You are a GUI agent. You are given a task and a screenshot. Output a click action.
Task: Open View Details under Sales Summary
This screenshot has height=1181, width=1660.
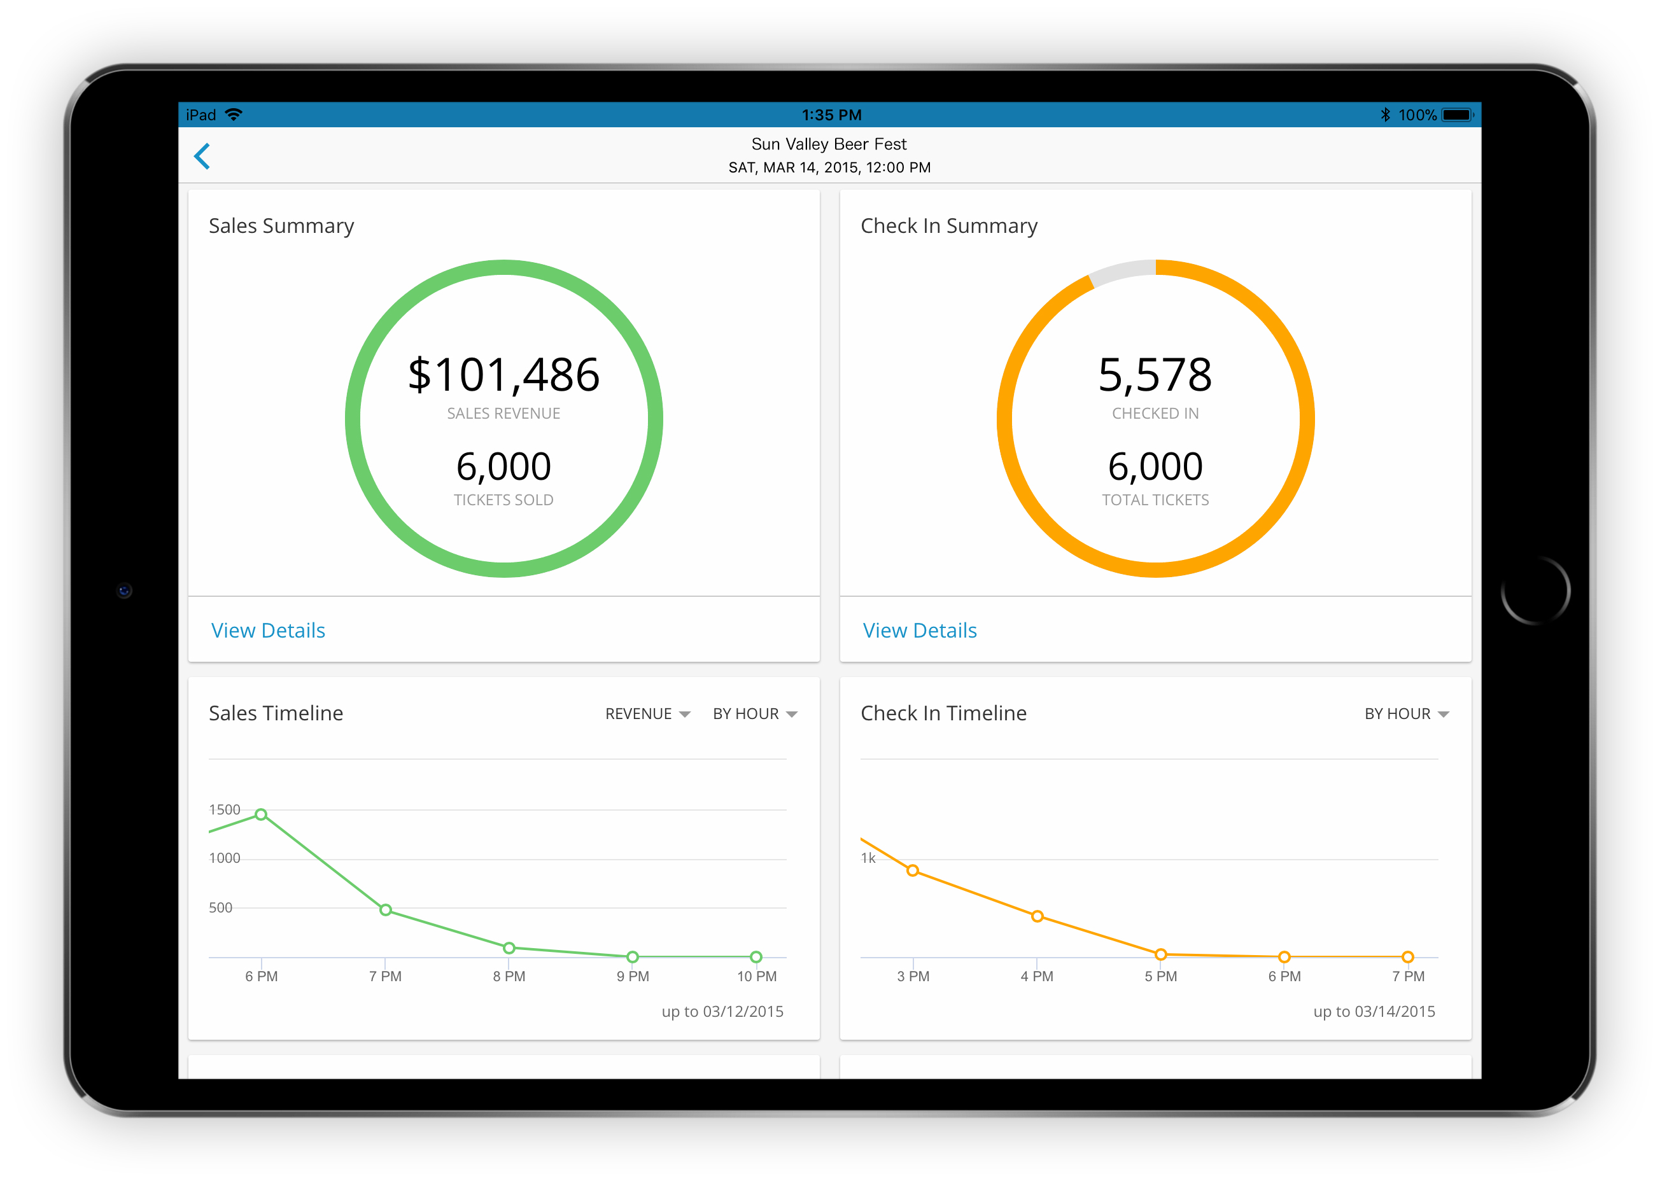click(x=268, y=630)
